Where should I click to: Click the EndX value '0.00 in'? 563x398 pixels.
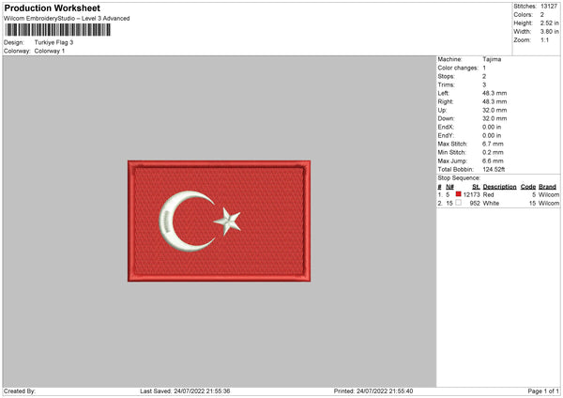[x=492, y=127]
